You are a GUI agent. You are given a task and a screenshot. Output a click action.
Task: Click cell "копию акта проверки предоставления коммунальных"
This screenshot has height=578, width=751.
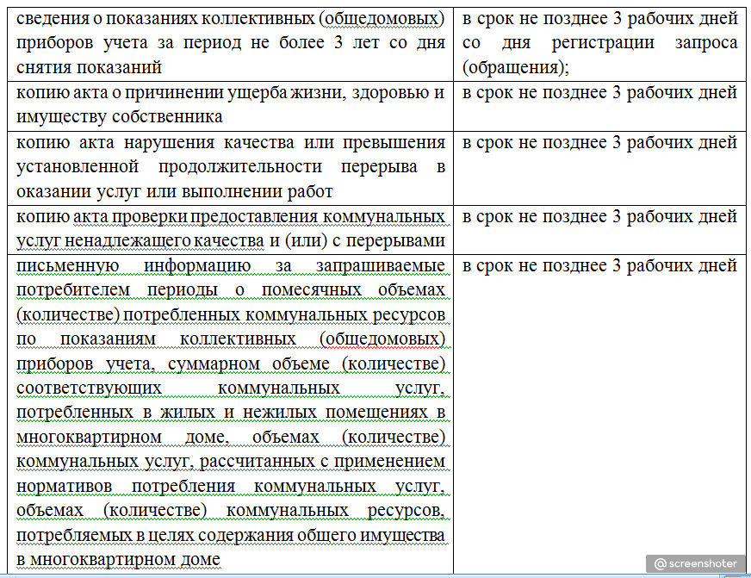(230, 230)
